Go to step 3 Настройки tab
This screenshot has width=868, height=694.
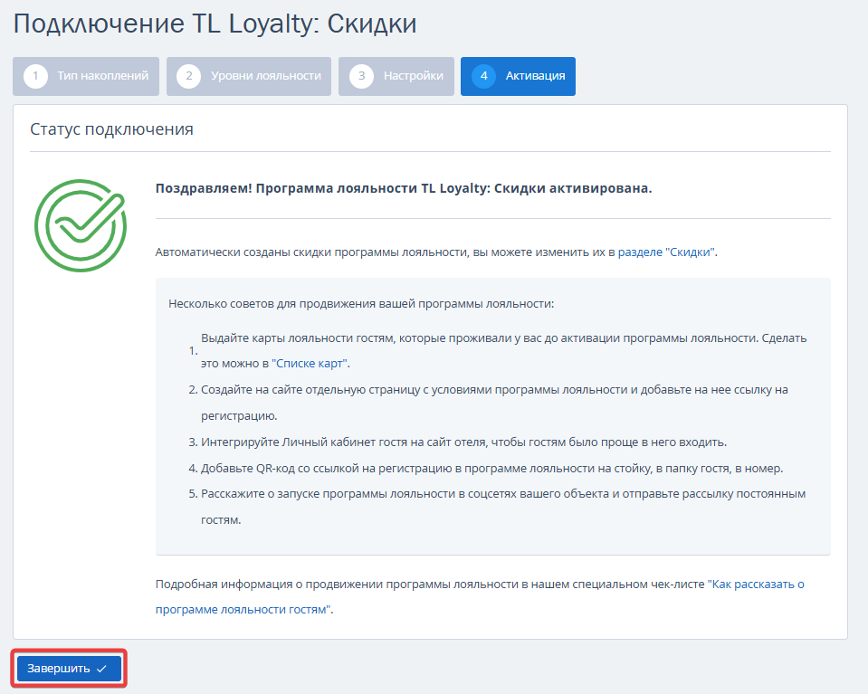pos(396,76)
